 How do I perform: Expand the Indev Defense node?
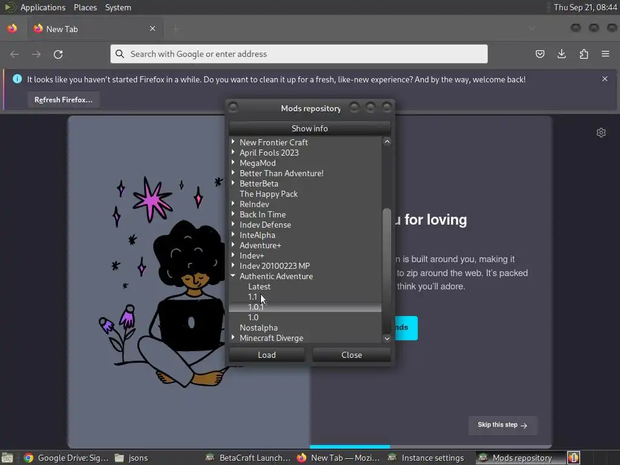pyautogui.click(x=233, y=224)
